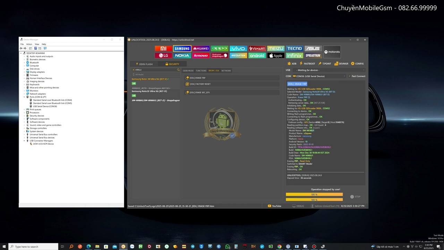Screen dimensions: 444x250
Task: Choose the Huawei brand tile
Action: [x=201, y=49]
